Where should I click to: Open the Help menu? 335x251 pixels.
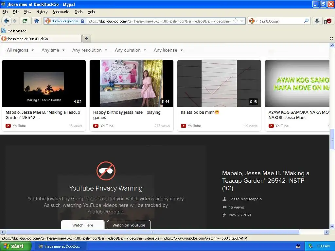click(91, 12)
